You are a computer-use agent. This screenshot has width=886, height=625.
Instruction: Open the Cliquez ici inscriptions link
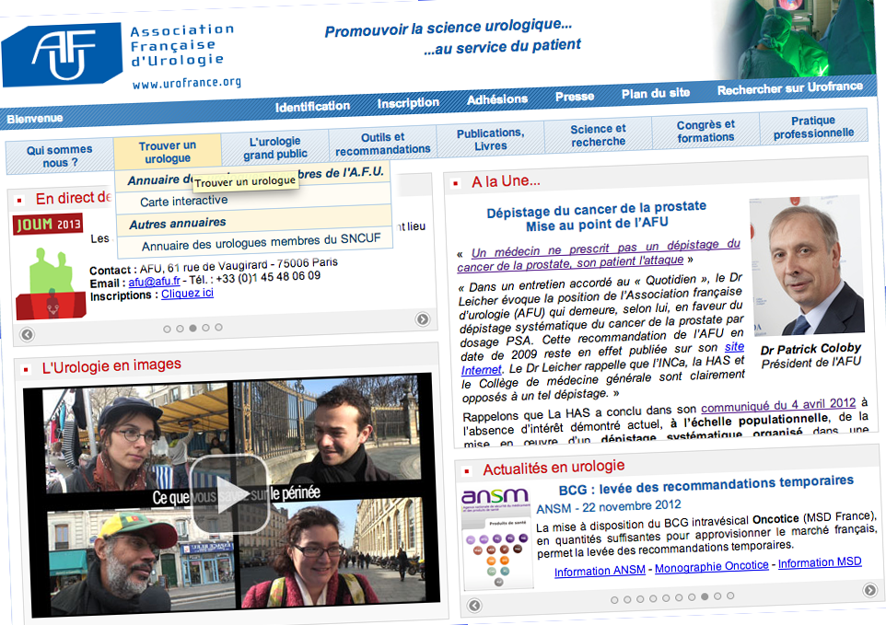point(187,294)
